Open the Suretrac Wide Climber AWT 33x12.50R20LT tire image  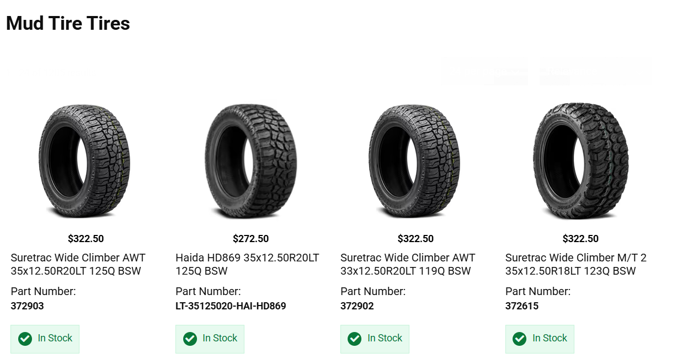click(x=415, y=160)
